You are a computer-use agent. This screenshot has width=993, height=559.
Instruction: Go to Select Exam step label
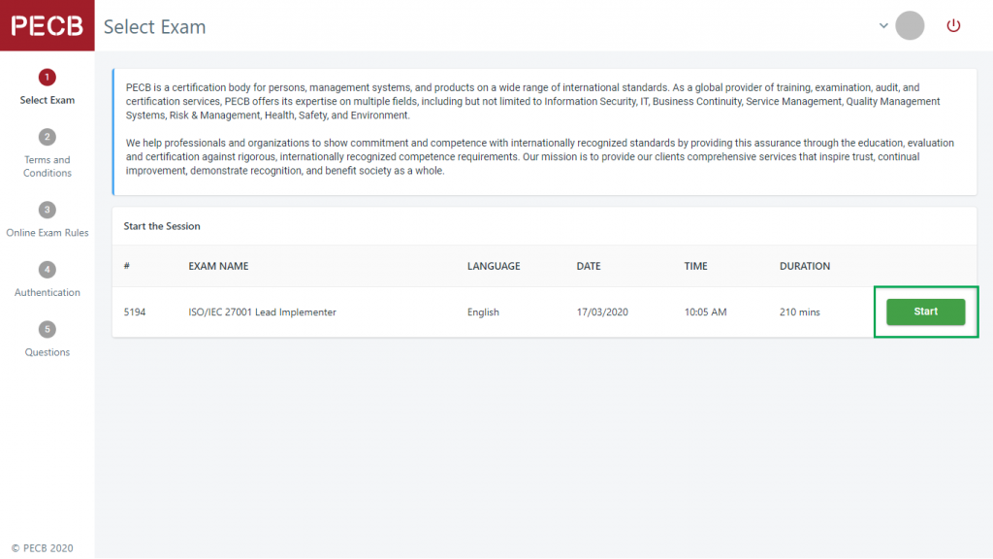coord(47,100)
